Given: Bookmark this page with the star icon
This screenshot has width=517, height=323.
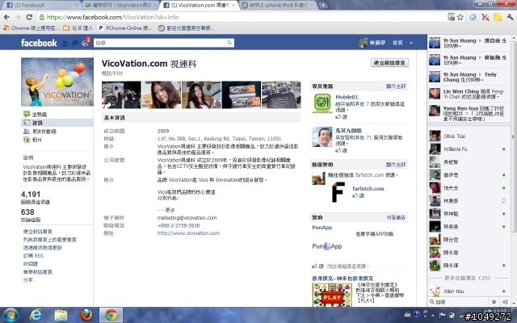Looking at the screenshot, I should coord(460,17).
